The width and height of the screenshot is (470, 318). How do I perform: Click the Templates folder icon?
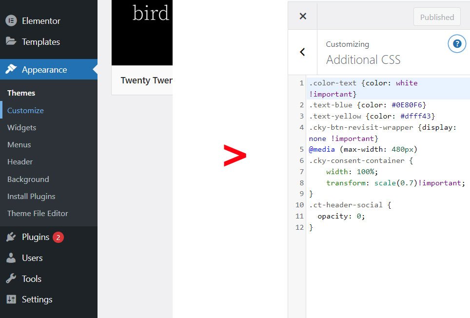[11, 41]
